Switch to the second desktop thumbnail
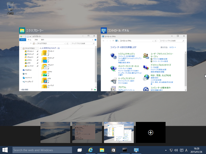 (x=87, y=132)
